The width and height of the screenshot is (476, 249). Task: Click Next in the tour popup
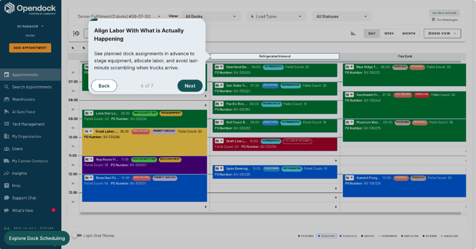190,86
